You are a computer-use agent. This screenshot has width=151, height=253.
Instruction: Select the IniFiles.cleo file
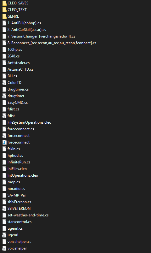pyautogui.click(x=17, y=169)
